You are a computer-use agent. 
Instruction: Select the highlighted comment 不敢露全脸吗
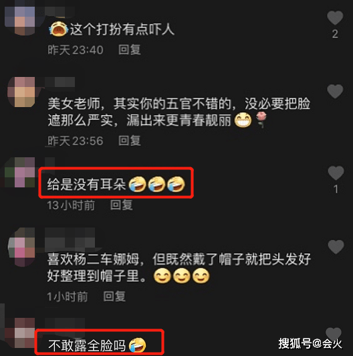(100, 343)
